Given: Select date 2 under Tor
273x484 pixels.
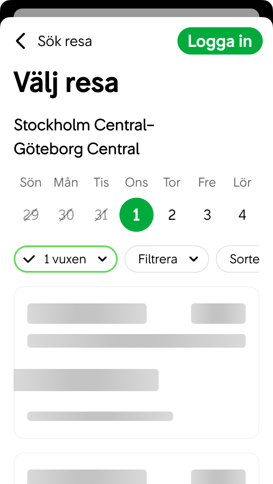Looking at the screenshot, I should coord(171,215).
